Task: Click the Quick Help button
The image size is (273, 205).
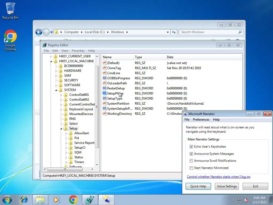Action: [198, 186]
